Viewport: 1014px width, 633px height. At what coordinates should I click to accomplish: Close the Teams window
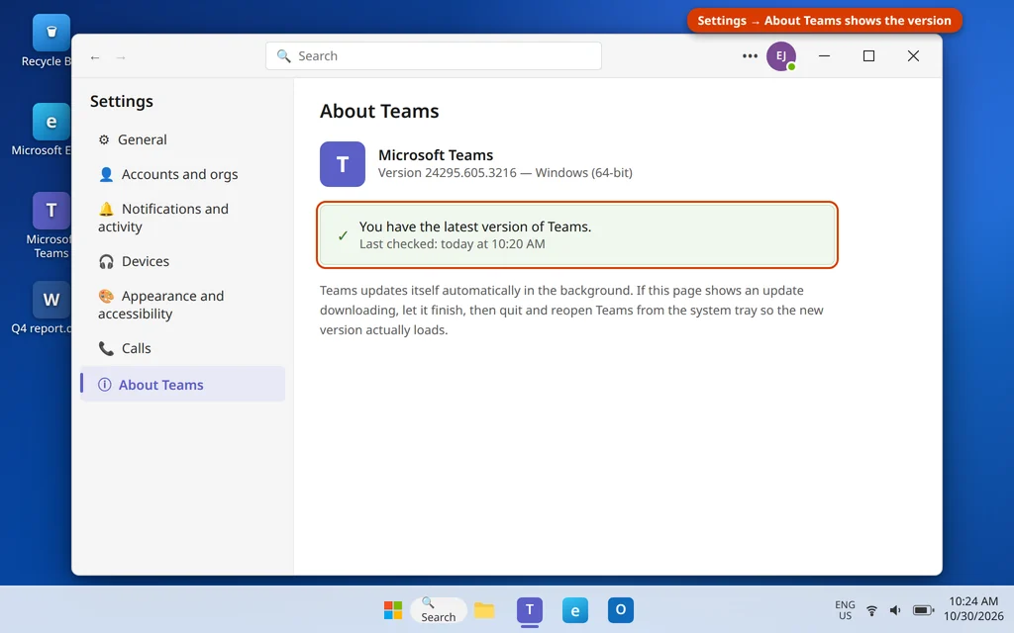click(913, 56)
